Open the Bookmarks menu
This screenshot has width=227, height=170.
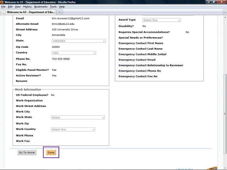pyautogui.click(x=41, y=7)
